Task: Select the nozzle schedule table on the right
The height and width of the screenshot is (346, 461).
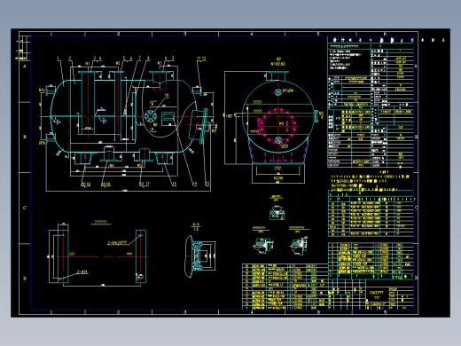Action: click(371, 214)
